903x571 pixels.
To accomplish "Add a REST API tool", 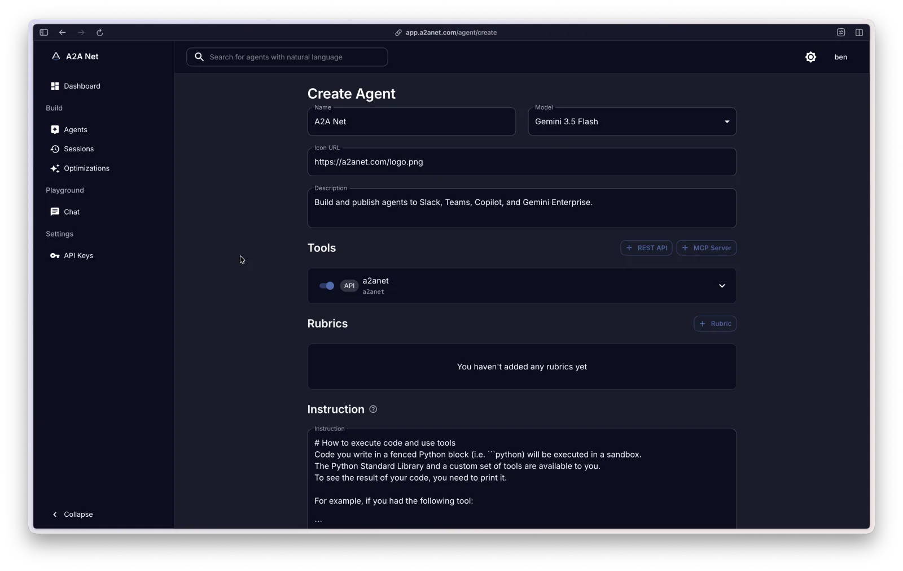I will pos(646,248).
